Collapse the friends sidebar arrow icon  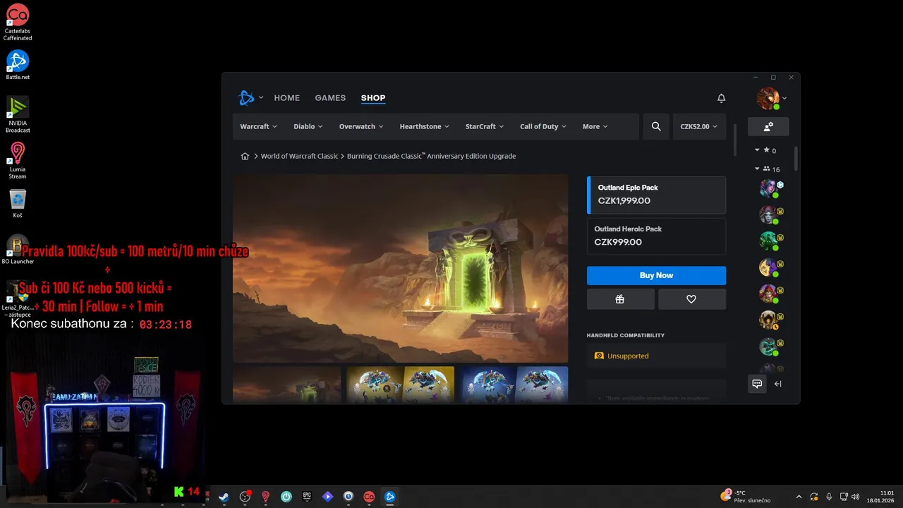coord(778,384)
